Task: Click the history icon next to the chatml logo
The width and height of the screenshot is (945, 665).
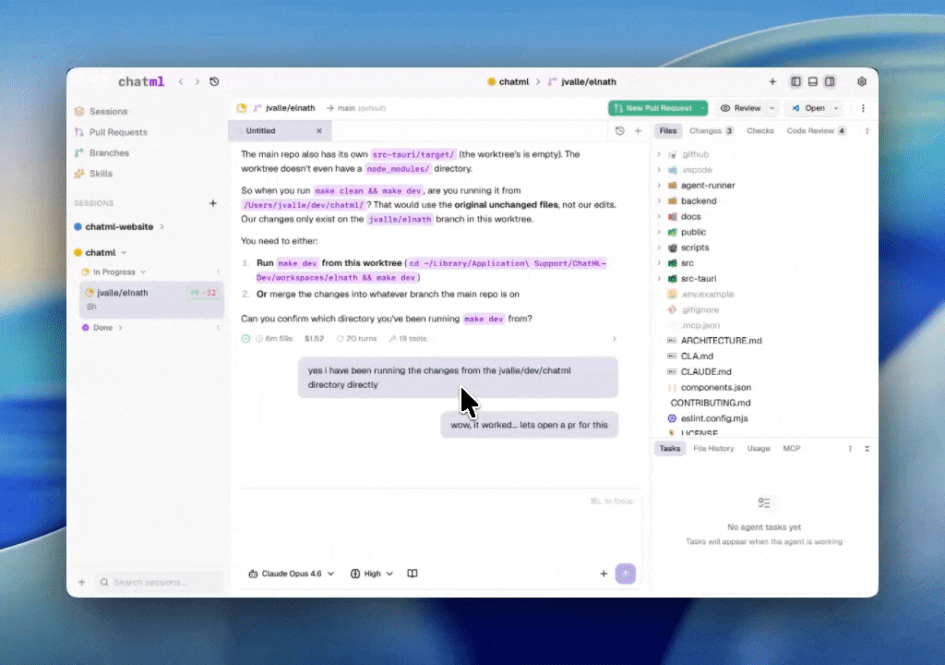Action: (214, 81)
